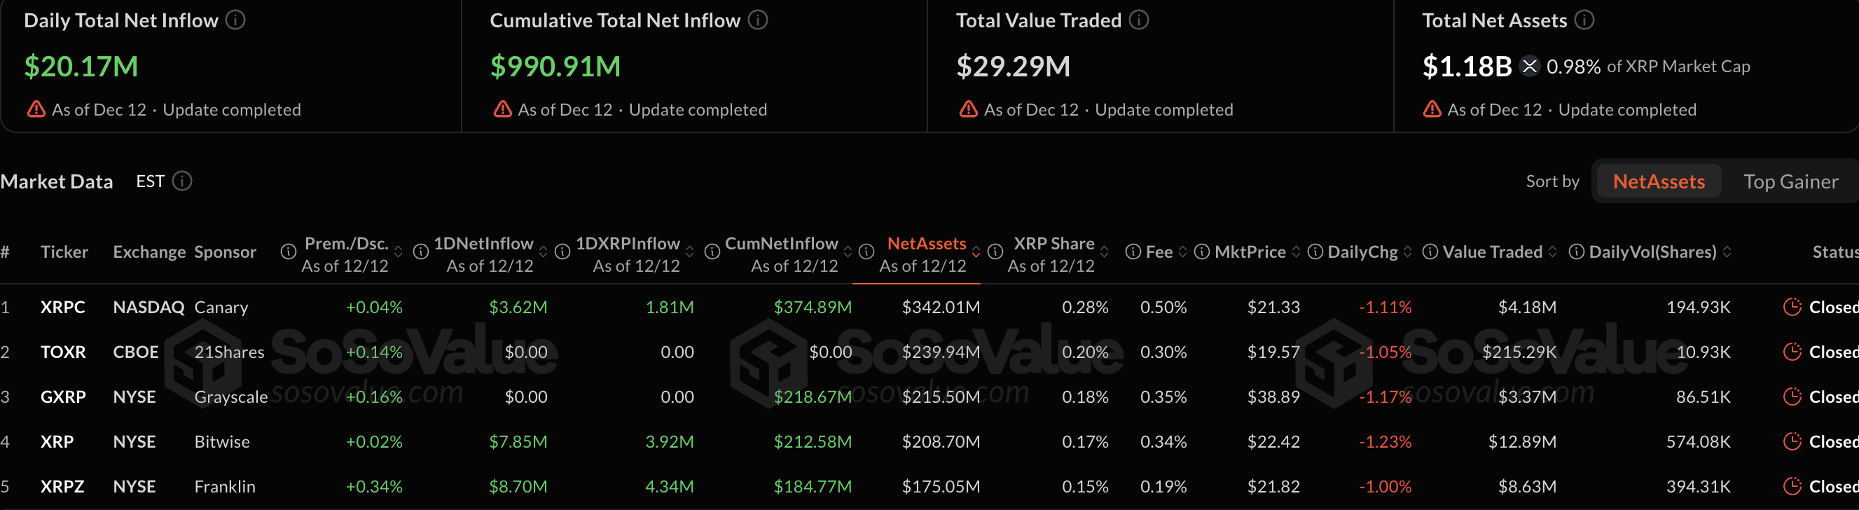The width and height of the screenshot is (1859, 510).
Task: Click the Status column header
Action: (1835, 251)
